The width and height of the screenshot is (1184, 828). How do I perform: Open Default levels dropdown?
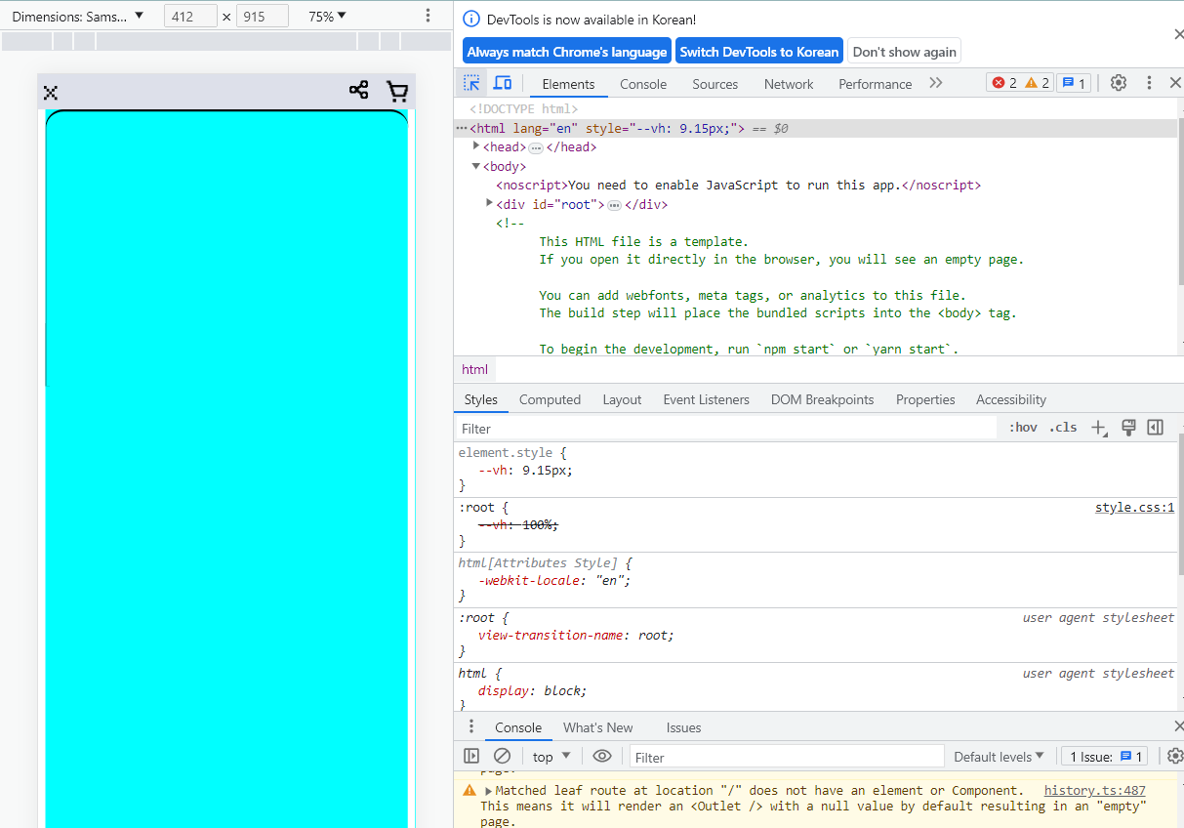coord(999,757)
